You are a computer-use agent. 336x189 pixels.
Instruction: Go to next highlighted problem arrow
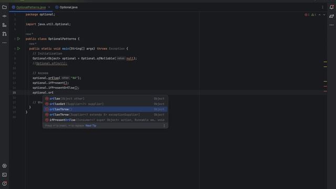[x=324, y=15]
